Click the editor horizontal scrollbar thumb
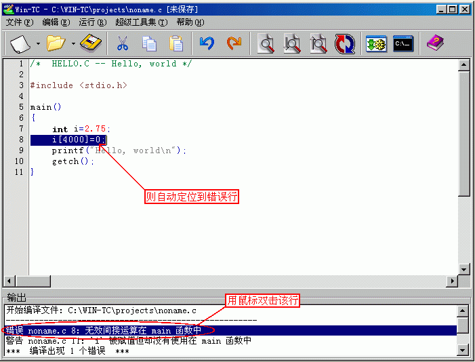This screenshot has width=475, height=362. pyautogui.click(x=33, y=281)
